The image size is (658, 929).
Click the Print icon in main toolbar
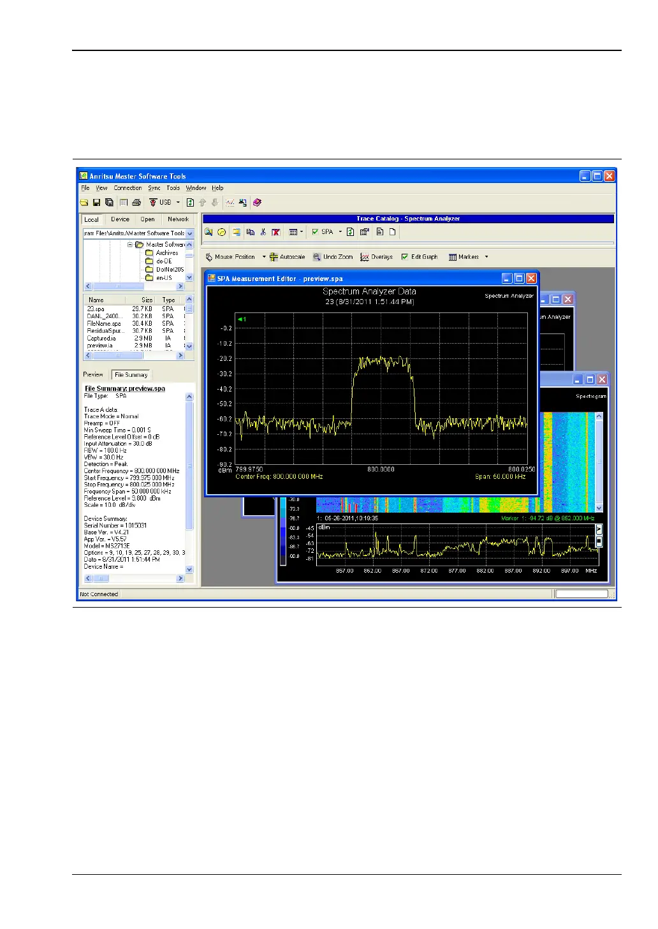pos(136,203)
